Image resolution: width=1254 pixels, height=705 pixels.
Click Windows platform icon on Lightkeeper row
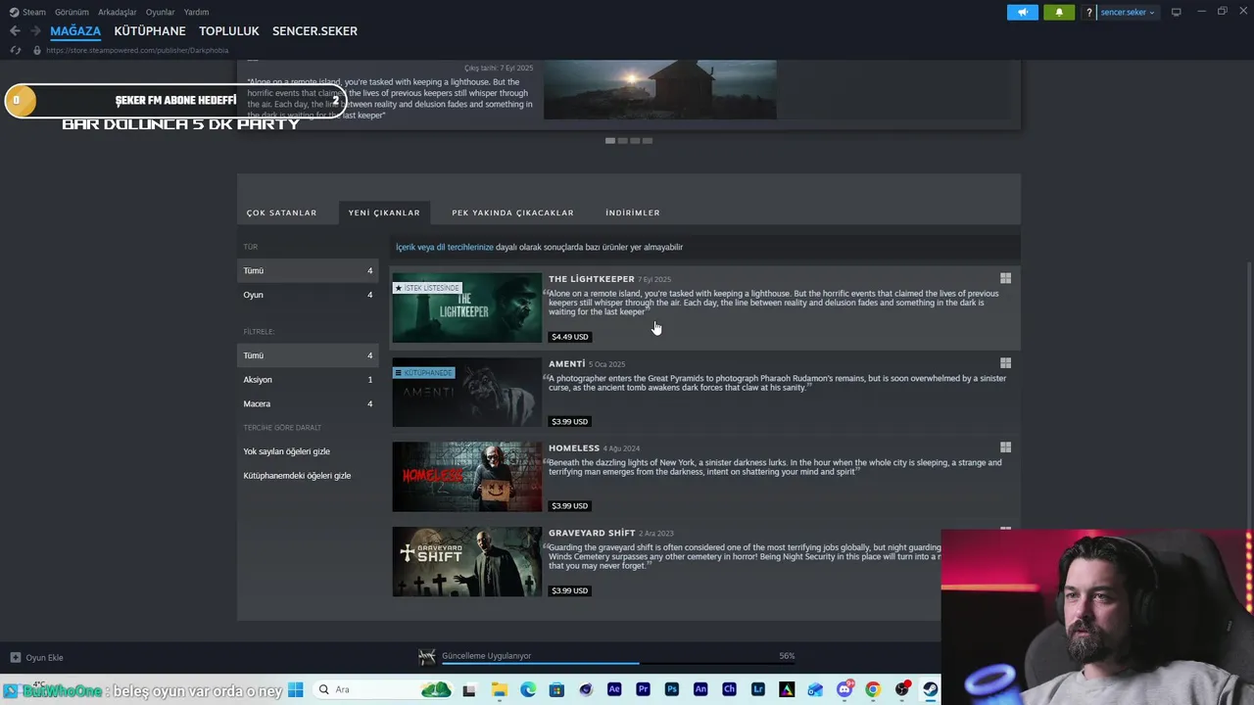click(x=1005, y=279)
